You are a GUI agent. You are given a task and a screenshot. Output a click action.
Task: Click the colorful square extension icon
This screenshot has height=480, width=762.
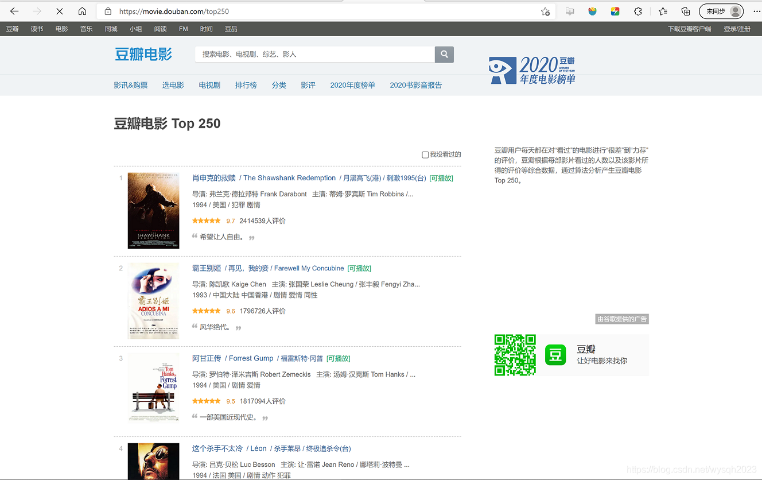(615, 11)
